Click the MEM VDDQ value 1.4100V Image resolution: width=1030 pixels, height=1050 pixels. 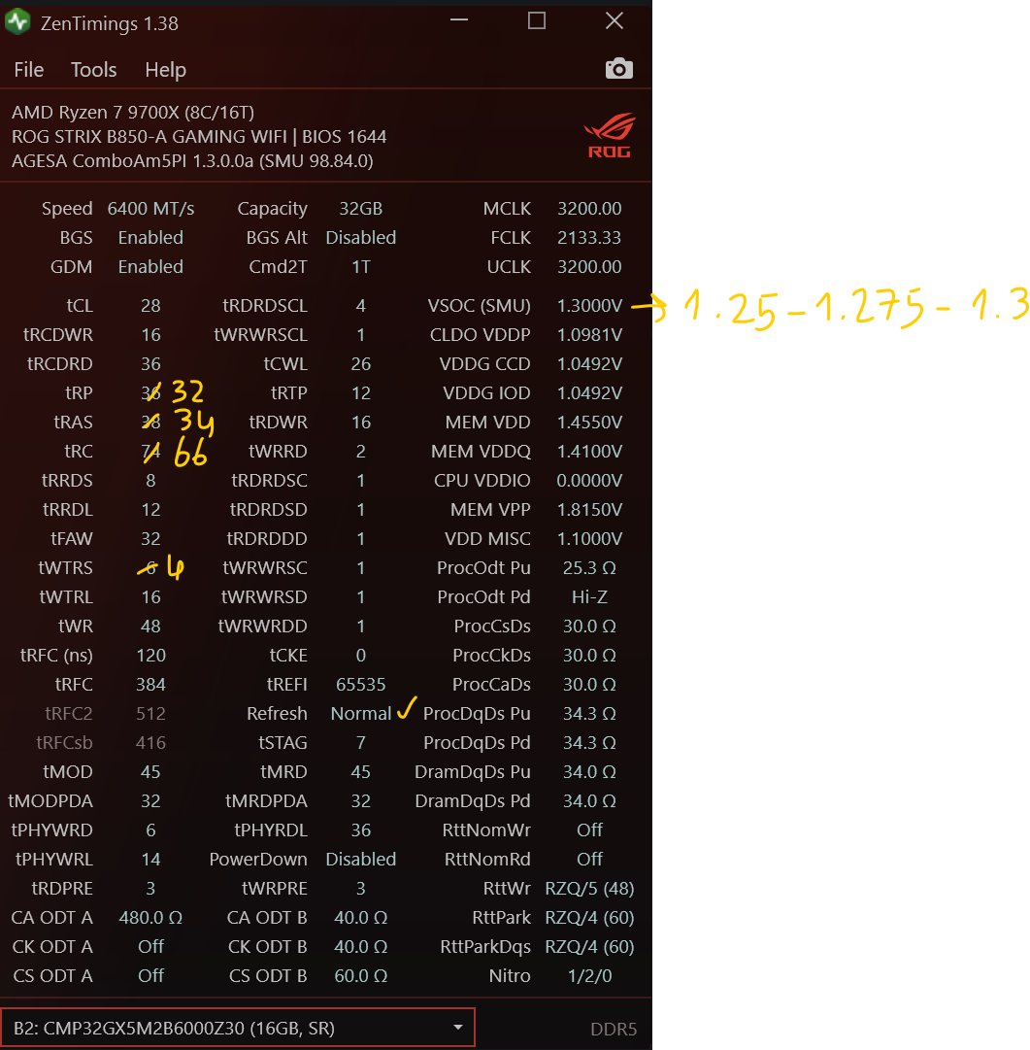tap(589, 452)
